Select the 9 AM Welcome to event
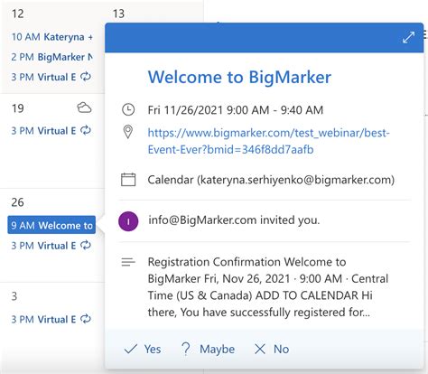 click(51, 225)
